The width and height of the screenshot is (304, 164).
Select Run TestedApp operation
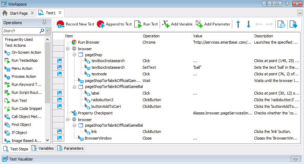[x=21, y=60]
